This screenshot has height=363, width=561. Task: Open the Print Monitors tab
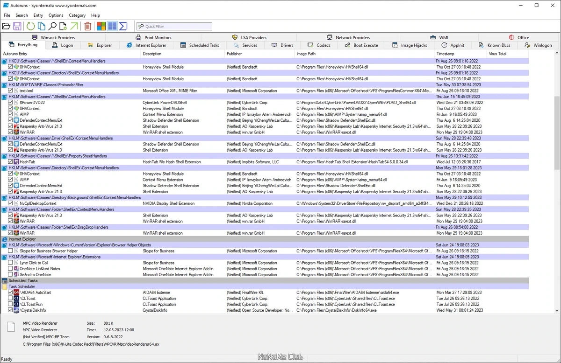pos(153,37)
